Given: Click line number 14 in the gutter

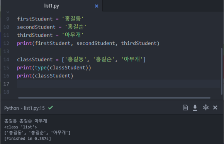Looking at the screenshot, I should coord(6,59).
